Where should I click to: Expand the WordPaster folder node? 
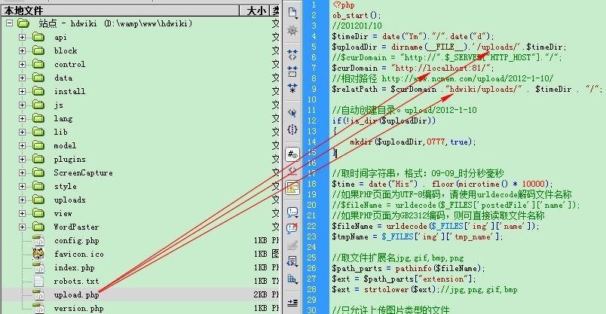[22, 227]
